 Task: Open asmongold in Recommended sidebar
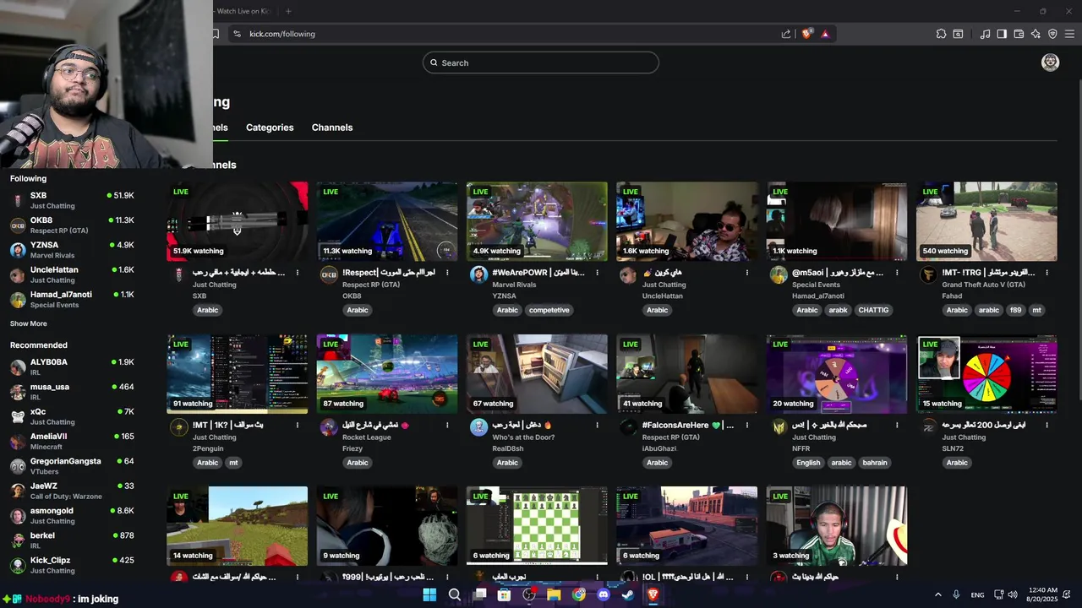click(x=72, y=515)
